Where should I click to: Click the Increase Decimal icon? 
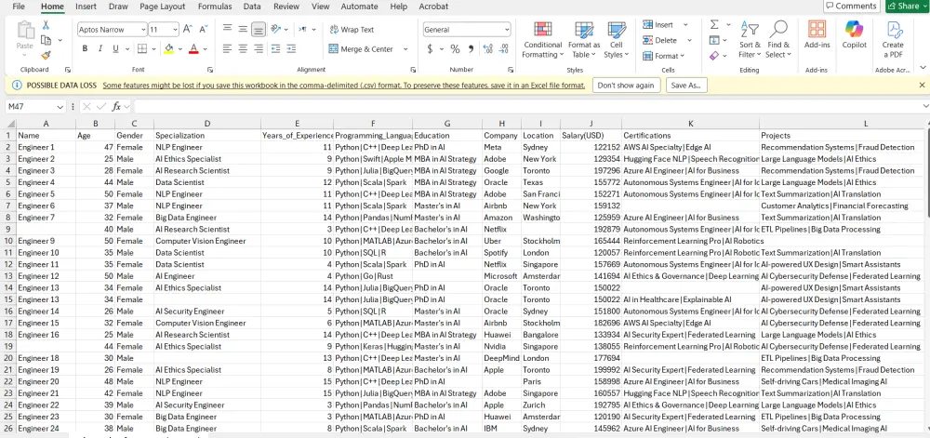tap(488, 48)
